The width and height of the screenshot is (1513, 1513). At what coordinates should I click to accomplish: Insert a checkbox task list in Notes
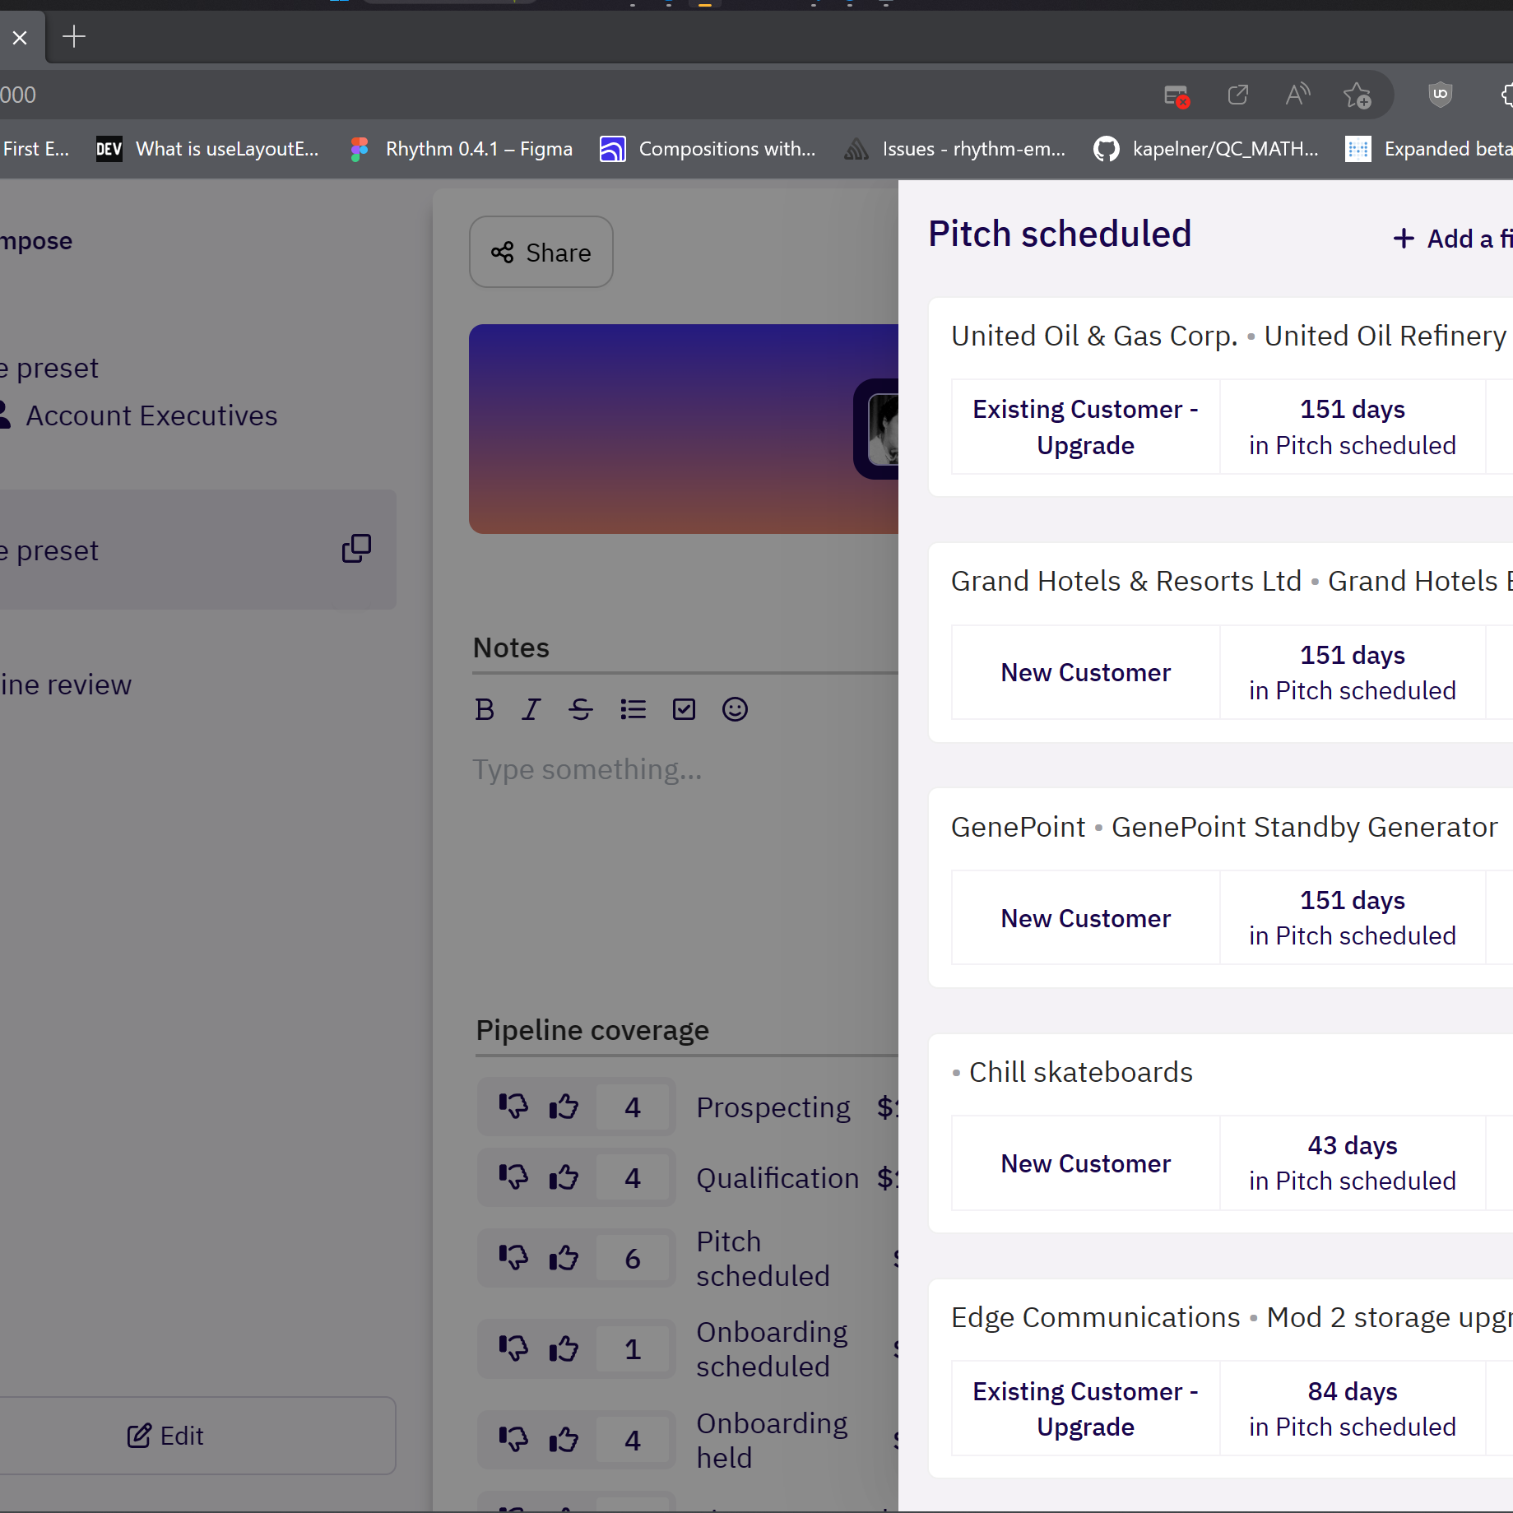tap(684, 708)
